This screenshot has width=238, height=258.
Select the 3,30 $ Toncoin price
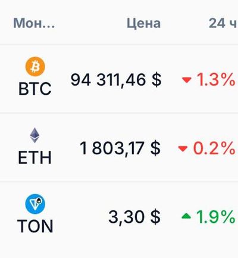[x=134, y=217]
